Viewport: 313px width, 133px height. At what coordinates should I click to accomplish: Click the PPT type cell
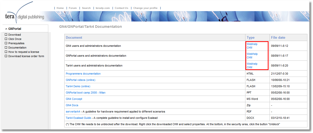tap(249, 93)
